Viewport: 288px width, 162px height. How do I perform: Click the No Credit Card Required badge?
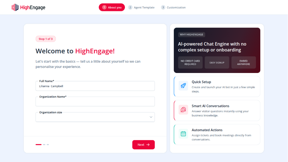coord(190,63)
